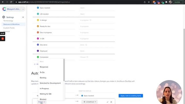185x104 pixels.
Task: Go back with browser back arrow
Action: click(3, 2)
